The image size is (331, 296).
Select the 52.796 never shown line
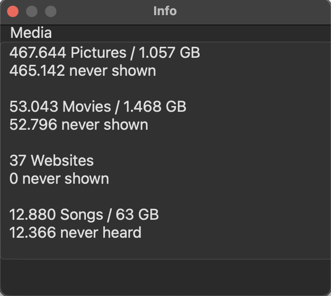pyautogui.click(x=79, y=125)
